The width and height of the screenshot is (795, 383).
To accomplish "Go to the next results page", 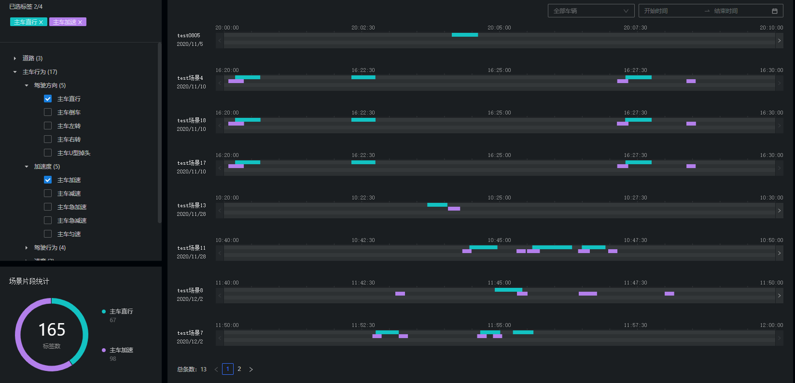I will (251, 369).
